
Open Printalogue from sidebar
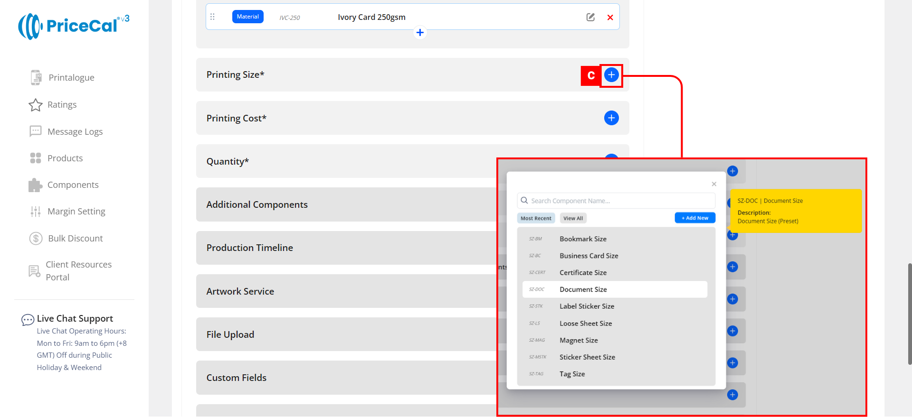(x=71, y=78)
